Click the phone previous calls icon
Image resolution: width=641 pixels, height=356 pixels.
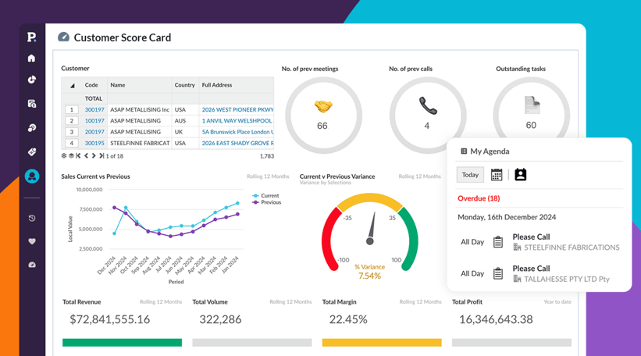point(428,105)
